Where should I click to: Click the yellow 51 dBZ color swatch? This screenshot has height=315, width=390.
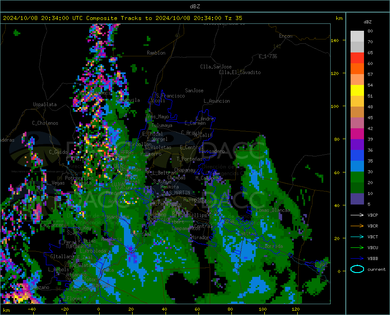pos(357,91)
